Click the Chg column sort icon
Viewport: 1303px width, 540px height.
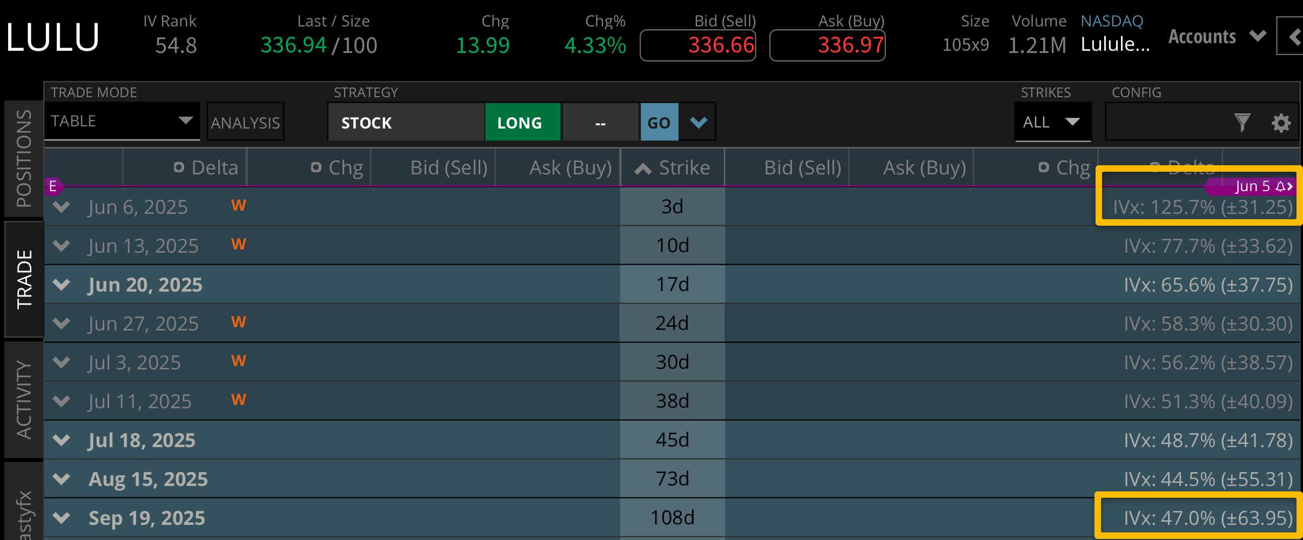(316, 167)
